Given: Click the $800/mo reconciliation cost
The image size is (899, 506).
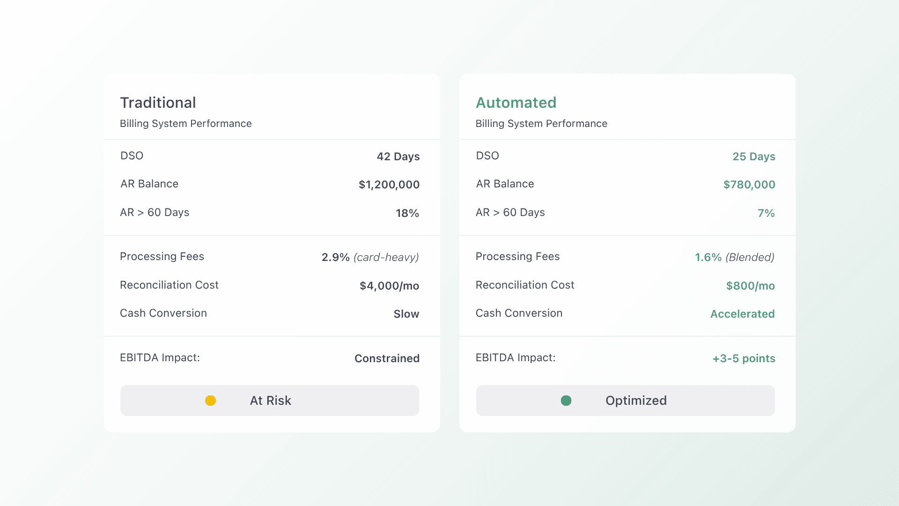Looking at the screenshot, I should pos(750,286).
